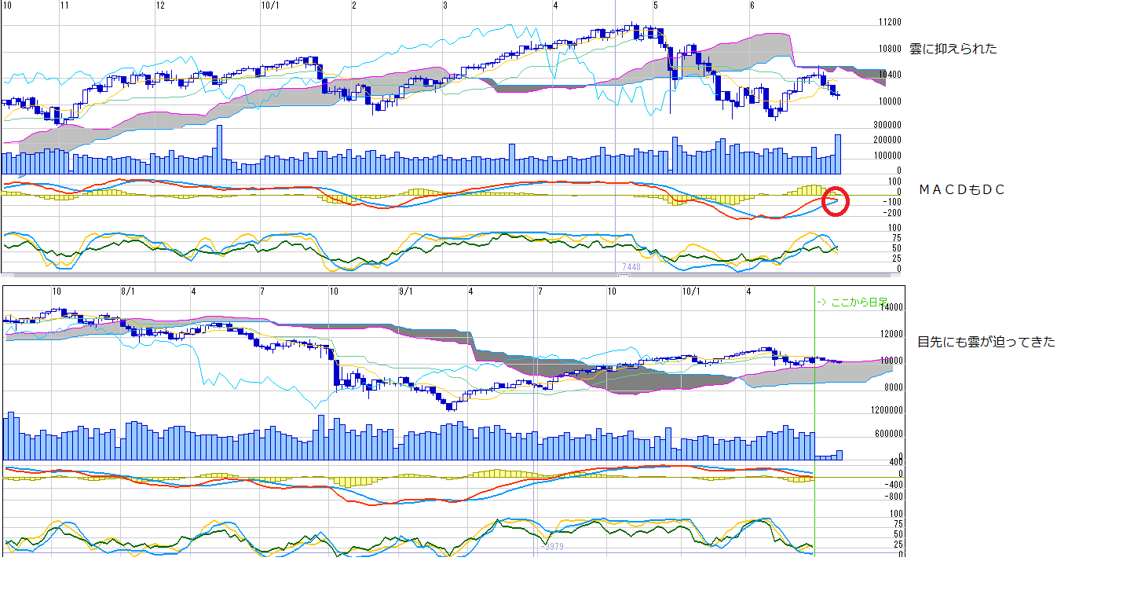Select the "2" date label on the upper chart
The height and width of the screenshot is (605, 1134).
(x=354, y=5)
